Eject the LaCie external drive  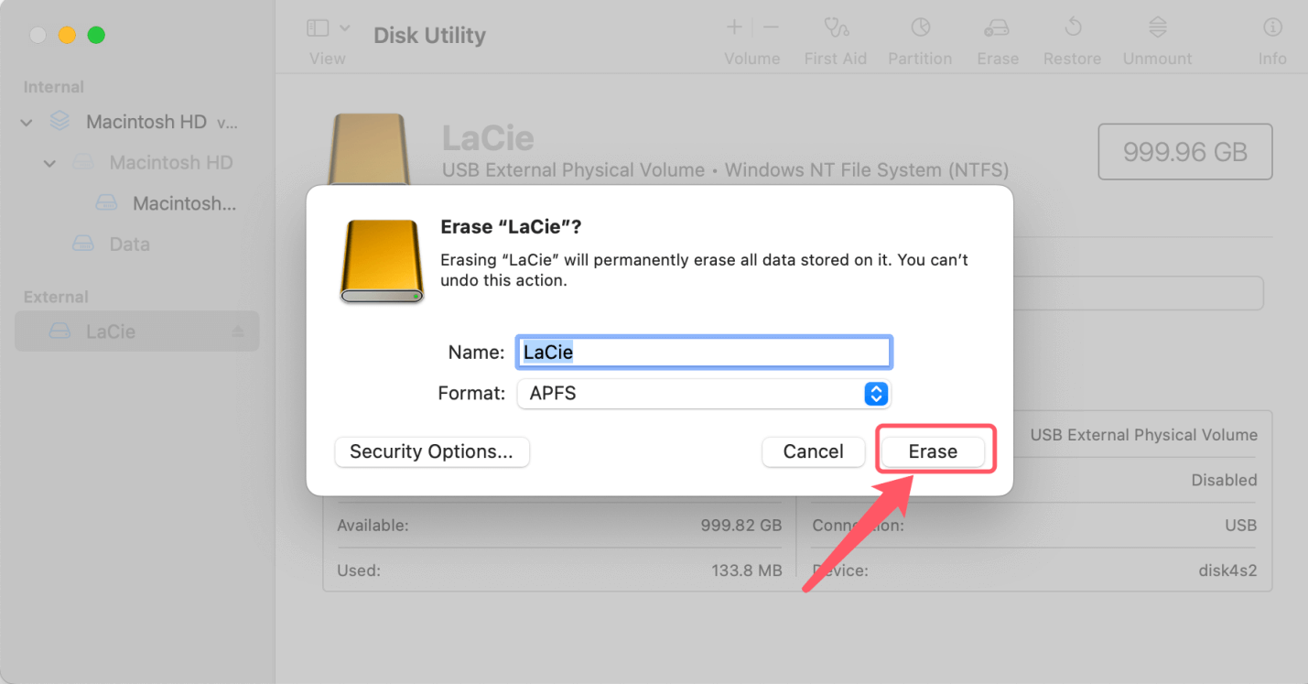238,331
